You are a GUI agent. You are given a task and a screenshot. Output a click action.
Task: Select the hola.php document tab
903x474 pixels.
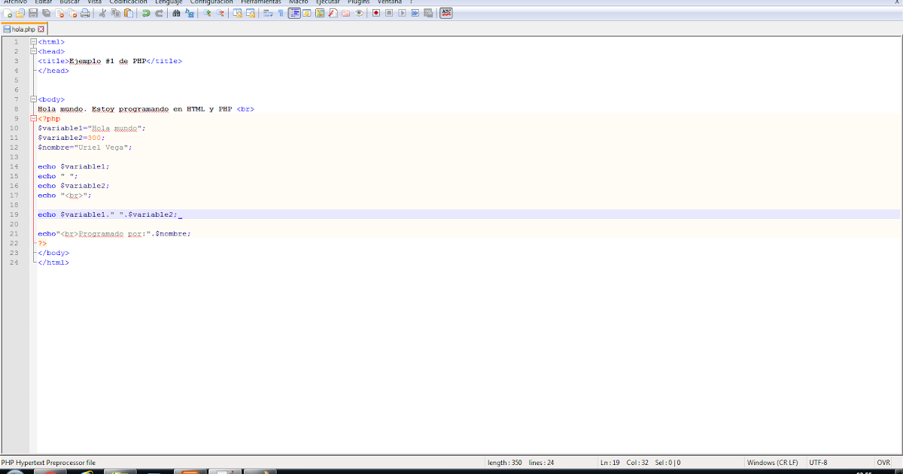[x=25, y=28]
